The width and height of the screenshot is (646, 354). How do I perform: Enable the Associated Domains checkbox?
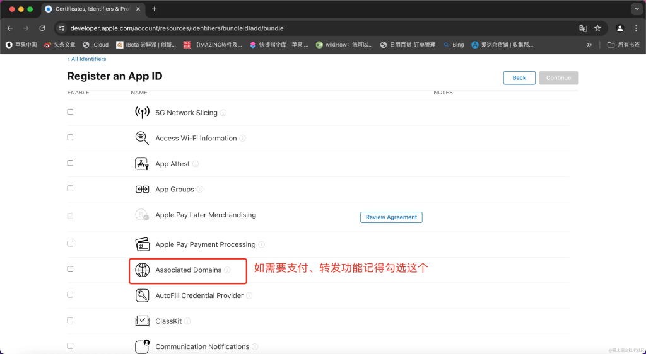click(x=70, y=269)
